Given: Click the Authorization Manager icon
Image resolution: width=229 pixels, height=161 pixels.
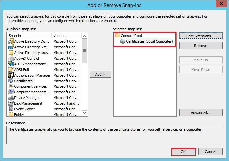Looking at the screenshot, I should tap(11, 75).
